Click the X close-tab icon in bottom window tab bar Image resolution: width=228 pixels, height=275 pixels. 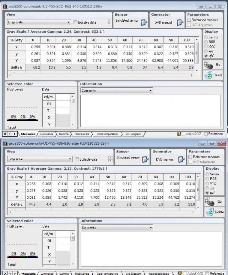[x=5, y=273]
